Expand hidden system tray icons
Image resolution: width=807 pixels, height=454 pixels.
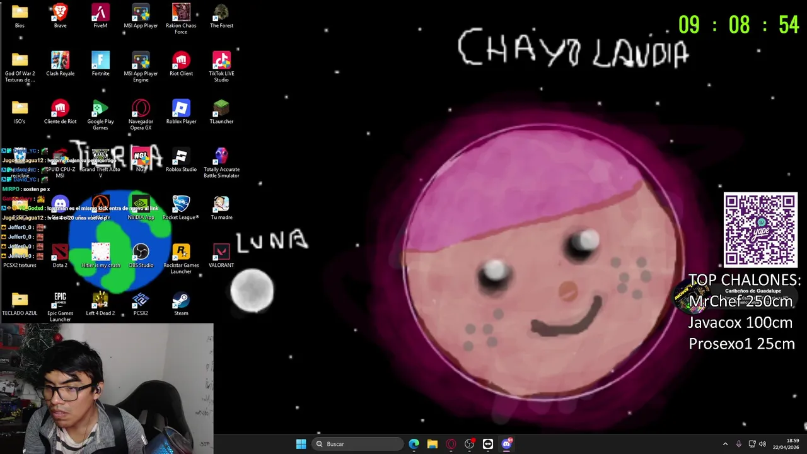pos(725,444)
